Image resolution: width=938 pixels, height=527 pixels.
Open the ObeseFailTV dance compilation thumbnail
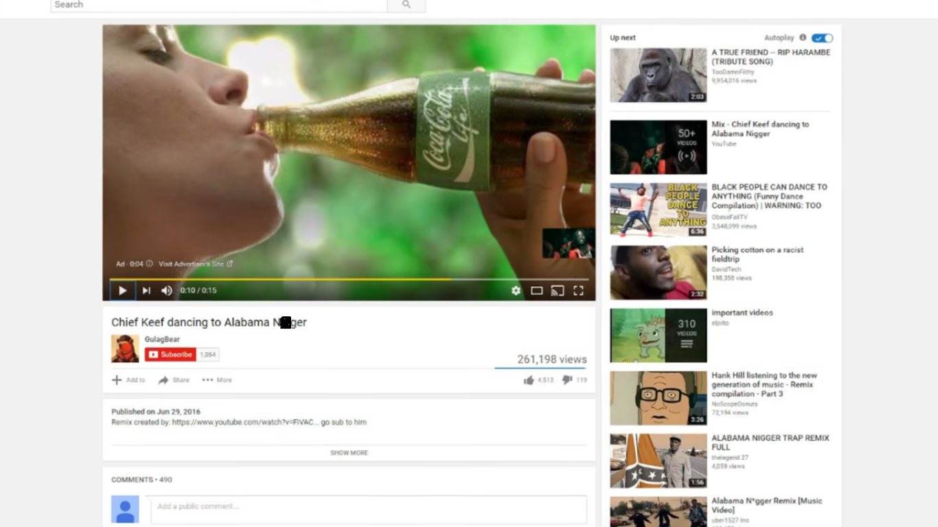tap(659, 210)
